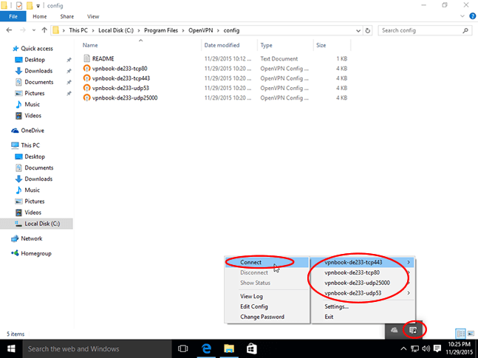Select vpnbook-de233-udp53 config file
The image size is (478, 358).
pyautogui.click(x=120, y=88)
